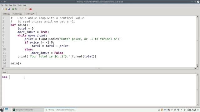Switch to the validate.py tab
Image resolution: width=200 pixels, height=112 pixels.
tap(6, 14)
